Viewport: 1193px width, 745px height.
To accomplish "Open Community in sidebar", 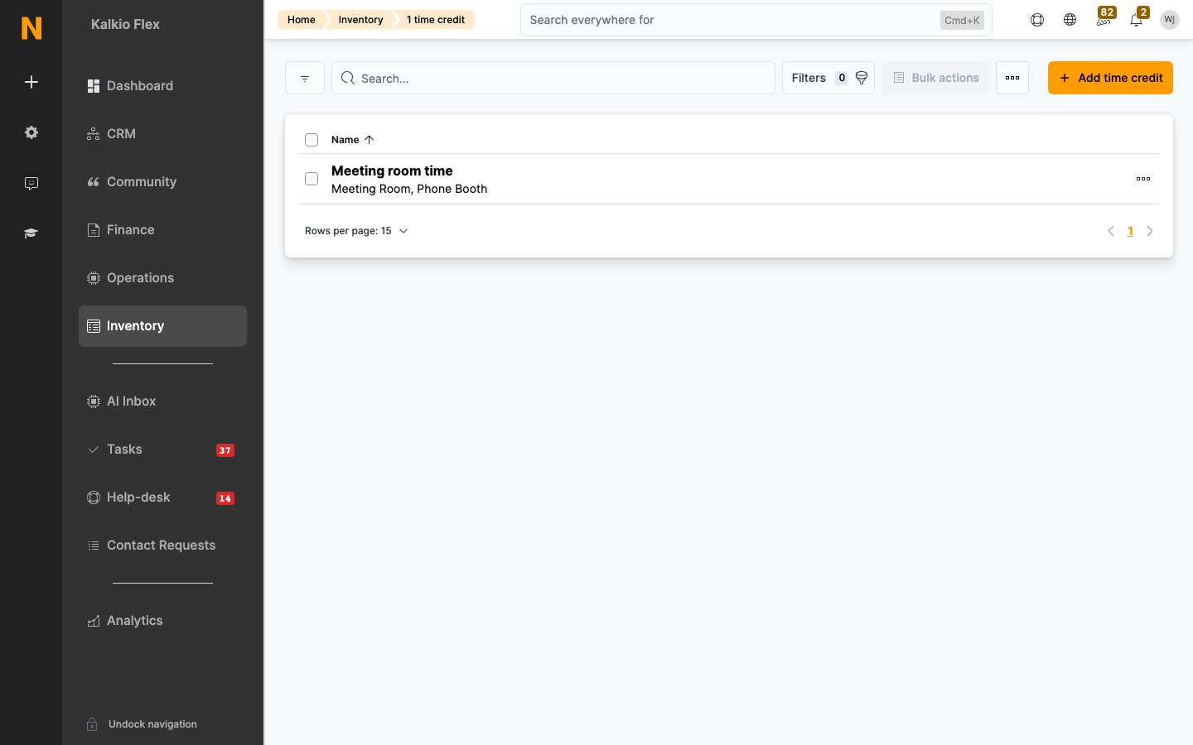I will pyautogui.click(x=162, y=182).
